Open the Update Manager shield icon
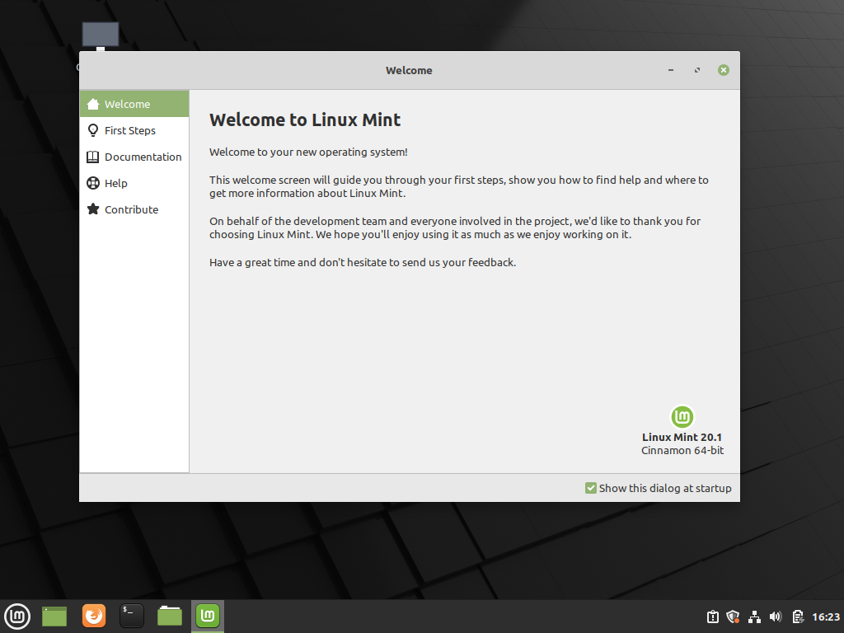This screenshot has height=633, width=844. pos(733,617)
